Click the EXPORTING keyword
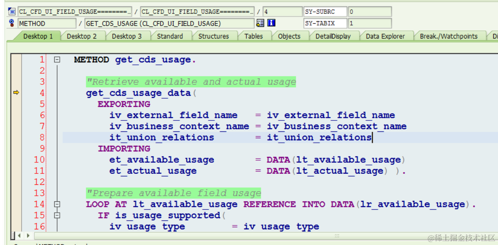The height and width of the screenshot is (245, 498). (x=124, y=104)
